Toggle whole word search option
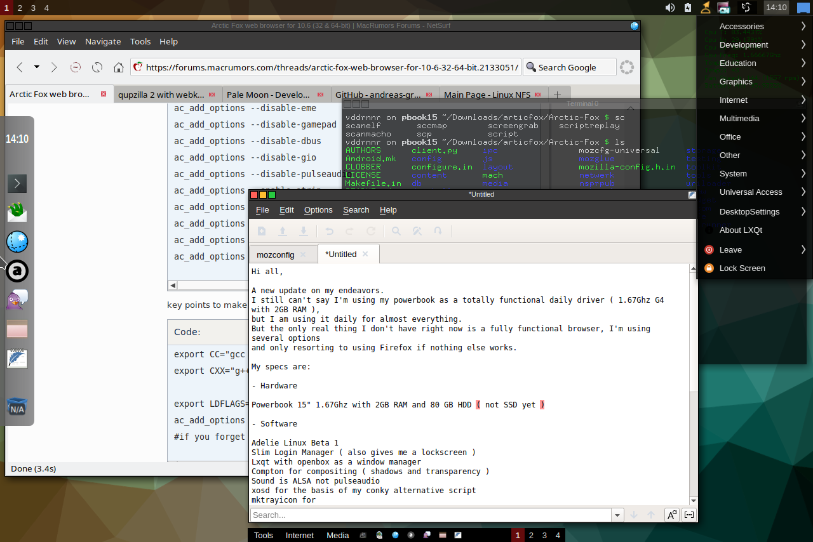Image resolution: width=813 pixels, height=542 pixels. pyautogui.click(x=689, y=515)
